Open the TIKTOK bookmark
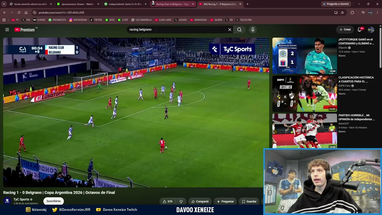This screenshot has height=215, width=382. click(96, 20)
